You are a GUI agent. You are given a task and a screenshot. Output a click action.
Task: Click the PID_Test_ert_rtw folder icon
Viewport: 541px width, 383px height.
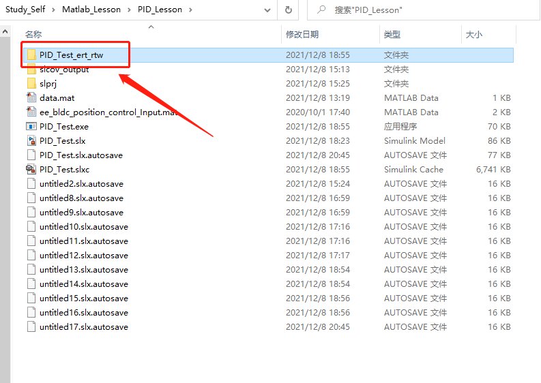coord(31,55)
